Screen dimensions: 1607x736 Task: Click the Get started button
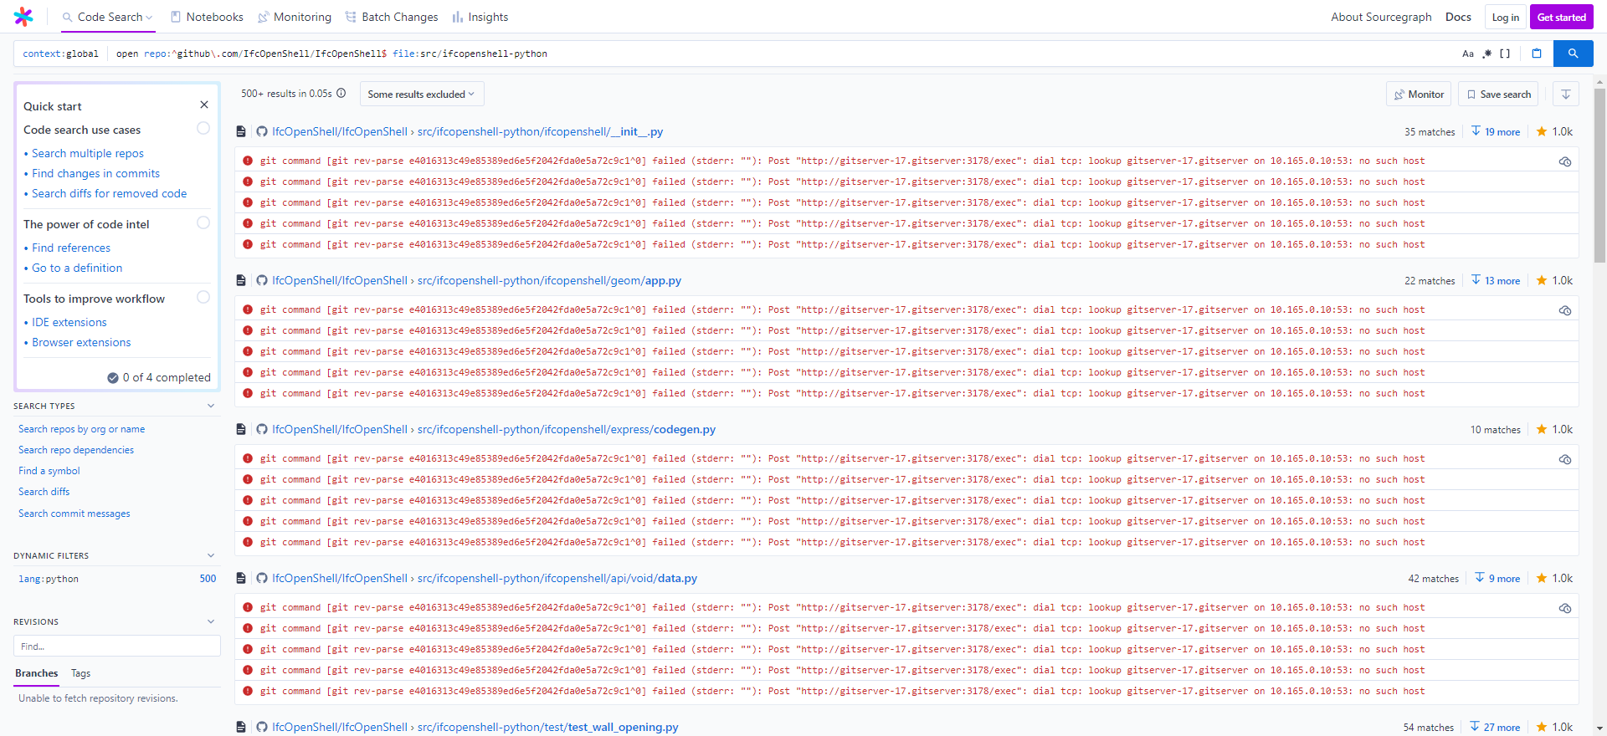(x=1561, y=17)
